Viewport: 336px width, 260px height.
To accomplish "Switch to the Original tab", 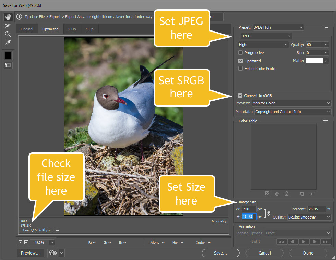I will (27, 29).
